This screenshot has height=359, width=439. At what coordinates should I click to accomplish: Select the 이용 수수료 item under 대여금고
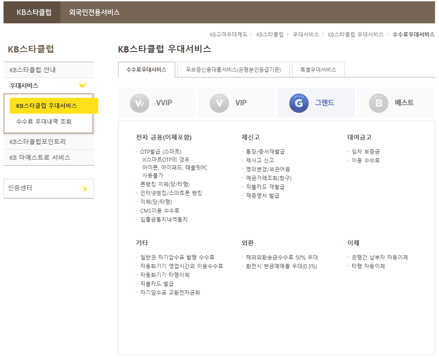click(x=365, y=160)
